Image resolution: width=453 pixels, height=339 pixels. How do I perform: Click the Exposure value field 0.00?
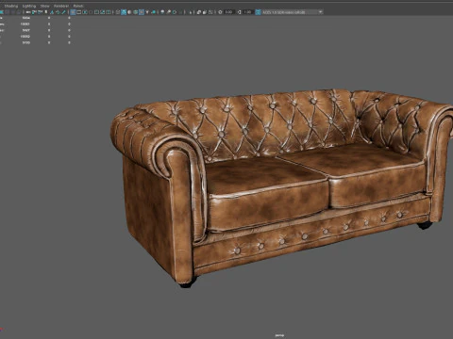point(228,12)
